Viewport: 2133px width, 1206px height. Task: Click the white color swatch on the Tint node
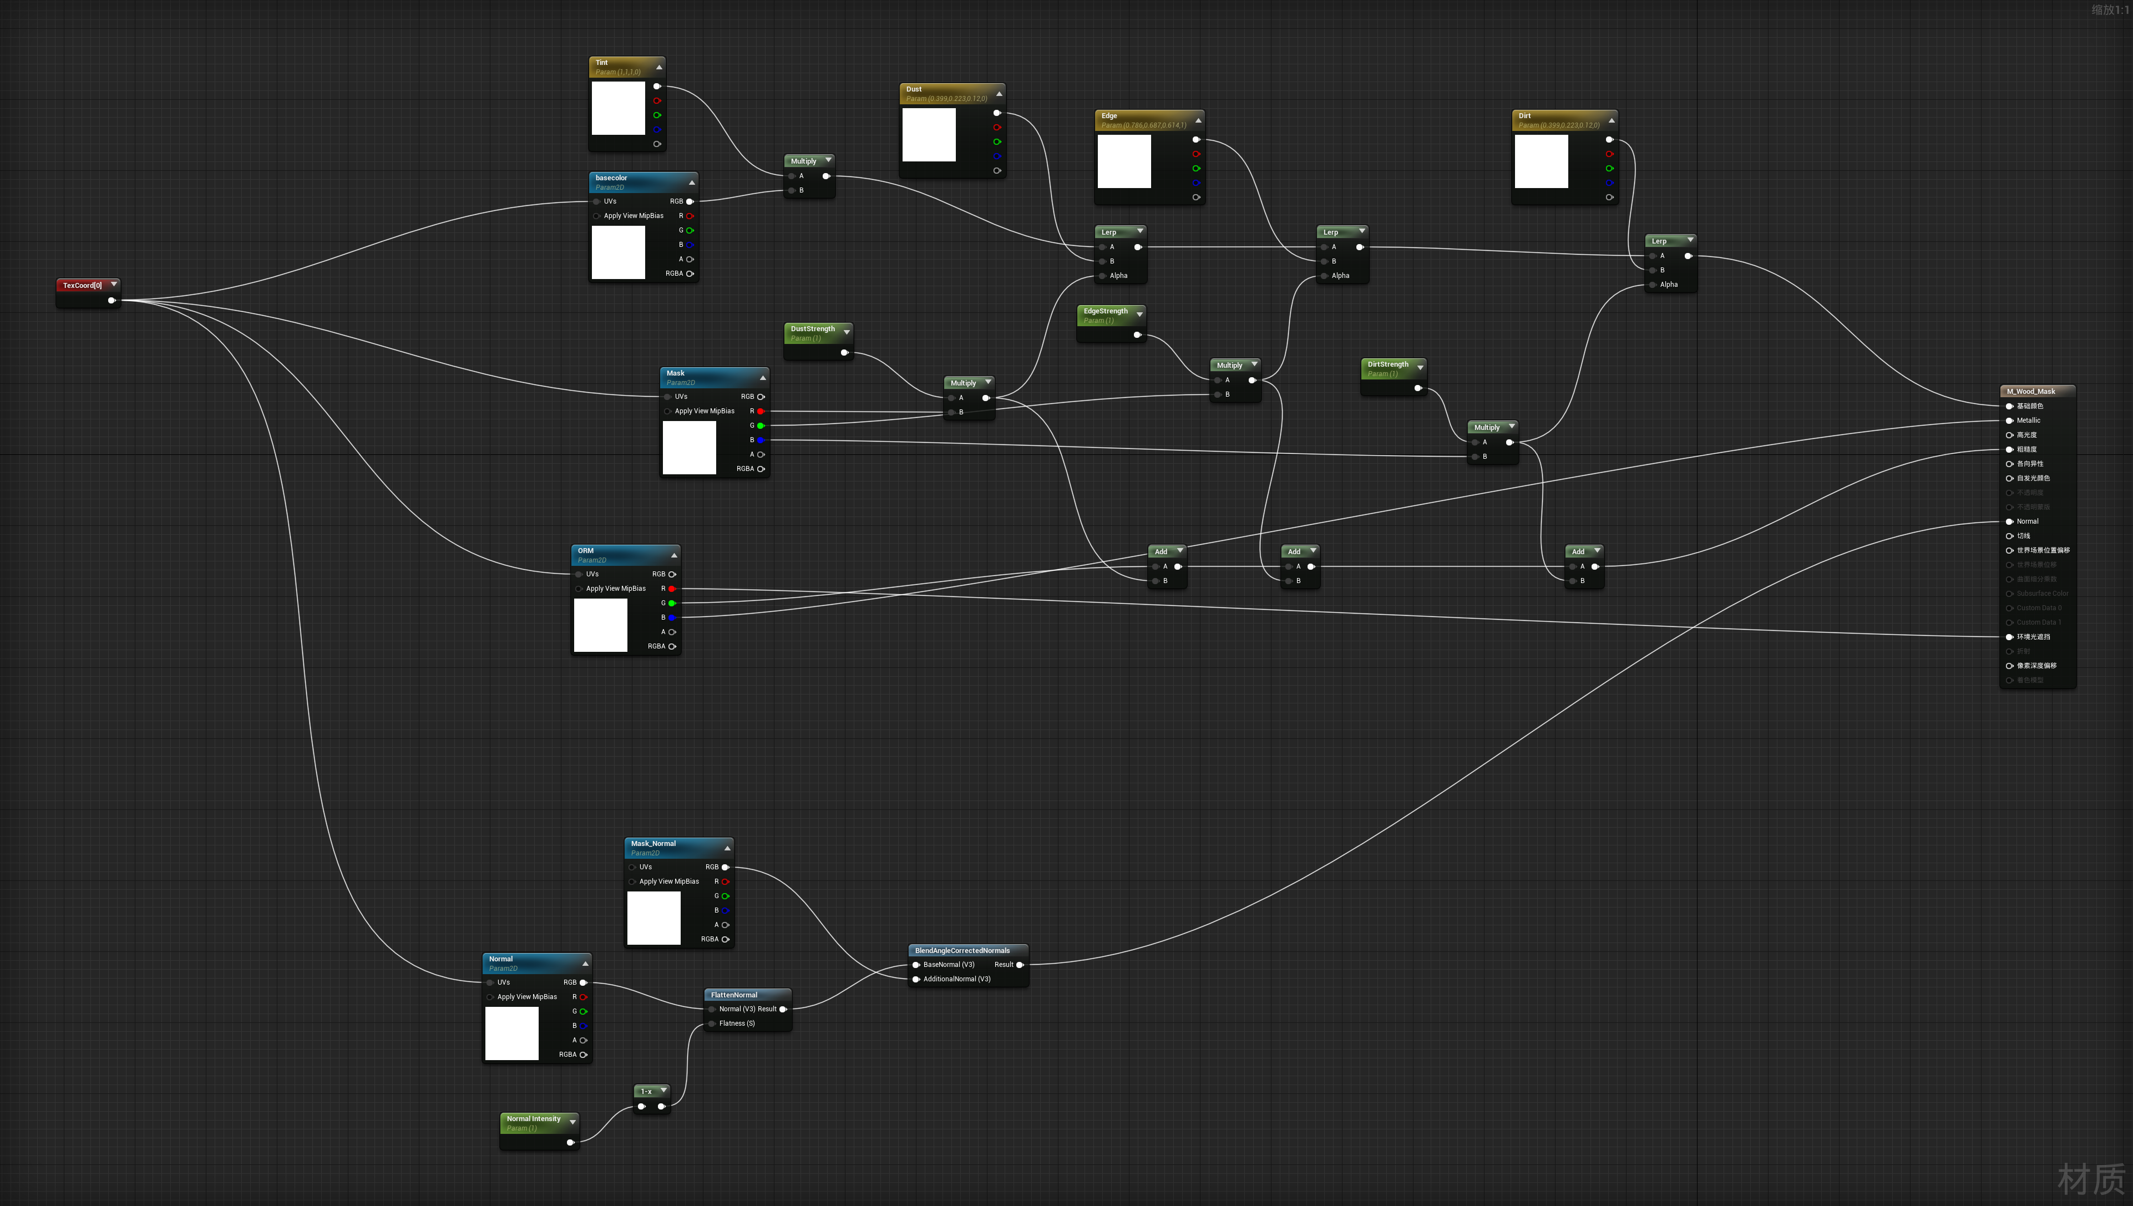(x=619, y=109)
